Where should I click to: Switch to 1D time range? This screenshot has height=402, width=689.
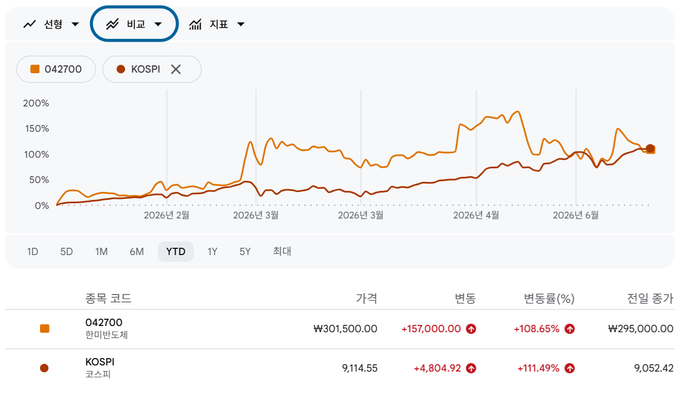click(33, 252)
